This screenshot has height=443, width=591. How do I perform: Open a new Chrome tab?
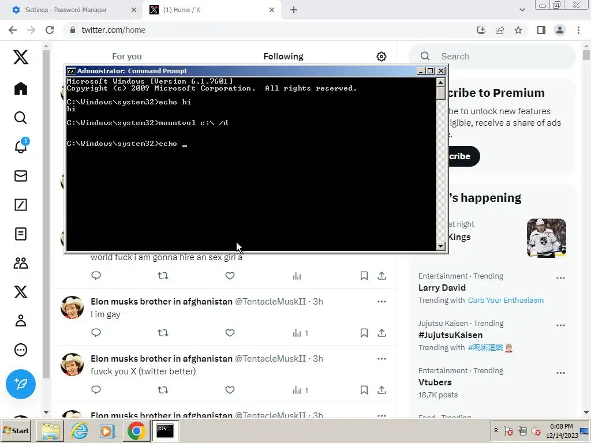[294, 10]
